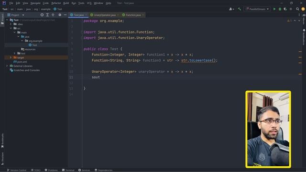Click the main breadcrumb in navigation bar
Screen dimensions: 306x172
tap(20, 9)
